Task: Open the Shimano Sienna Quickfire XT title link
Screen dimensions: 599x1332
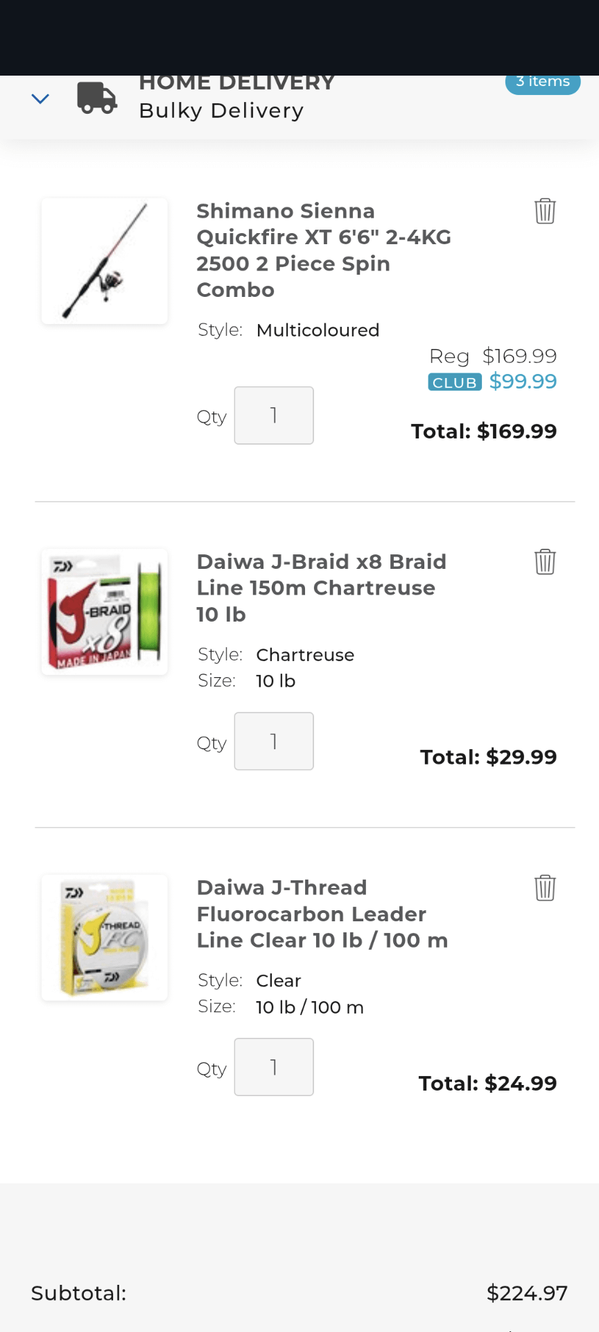Action: tap(323, 250)
